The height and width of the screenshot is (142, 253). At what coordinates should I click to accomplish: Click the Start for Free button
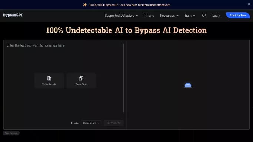coord(238,16)
